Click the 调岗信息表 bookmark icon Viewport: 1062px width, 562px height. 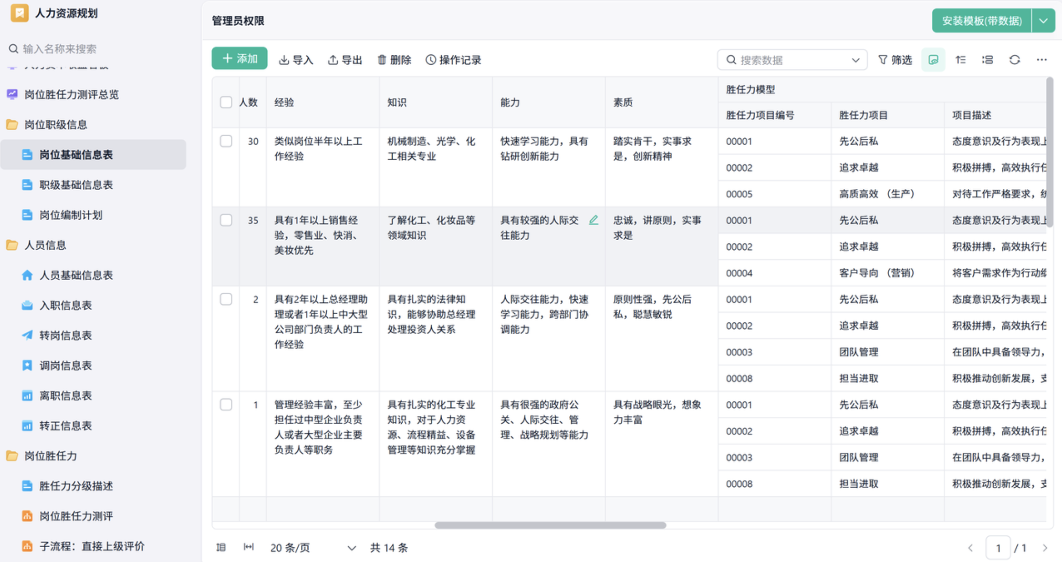(x=27, y=365)
